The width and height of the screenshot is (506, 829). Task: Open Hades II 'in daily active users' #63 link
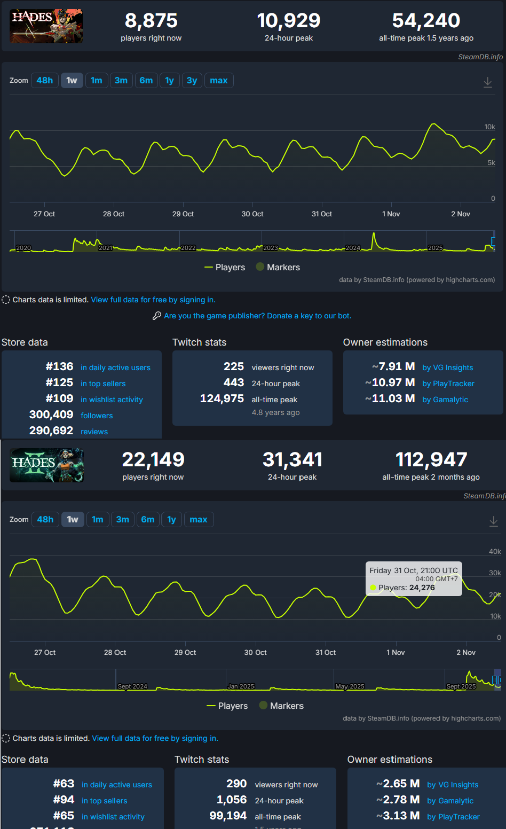coord(117,785)
